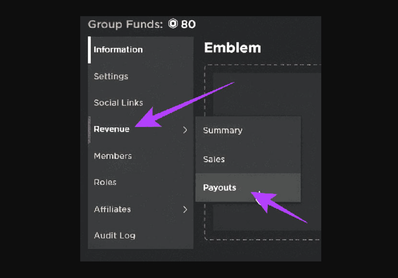Click the 80 Robux balance amount
Image resolution: width=398 pixels, height=278 pixels.
188,24
